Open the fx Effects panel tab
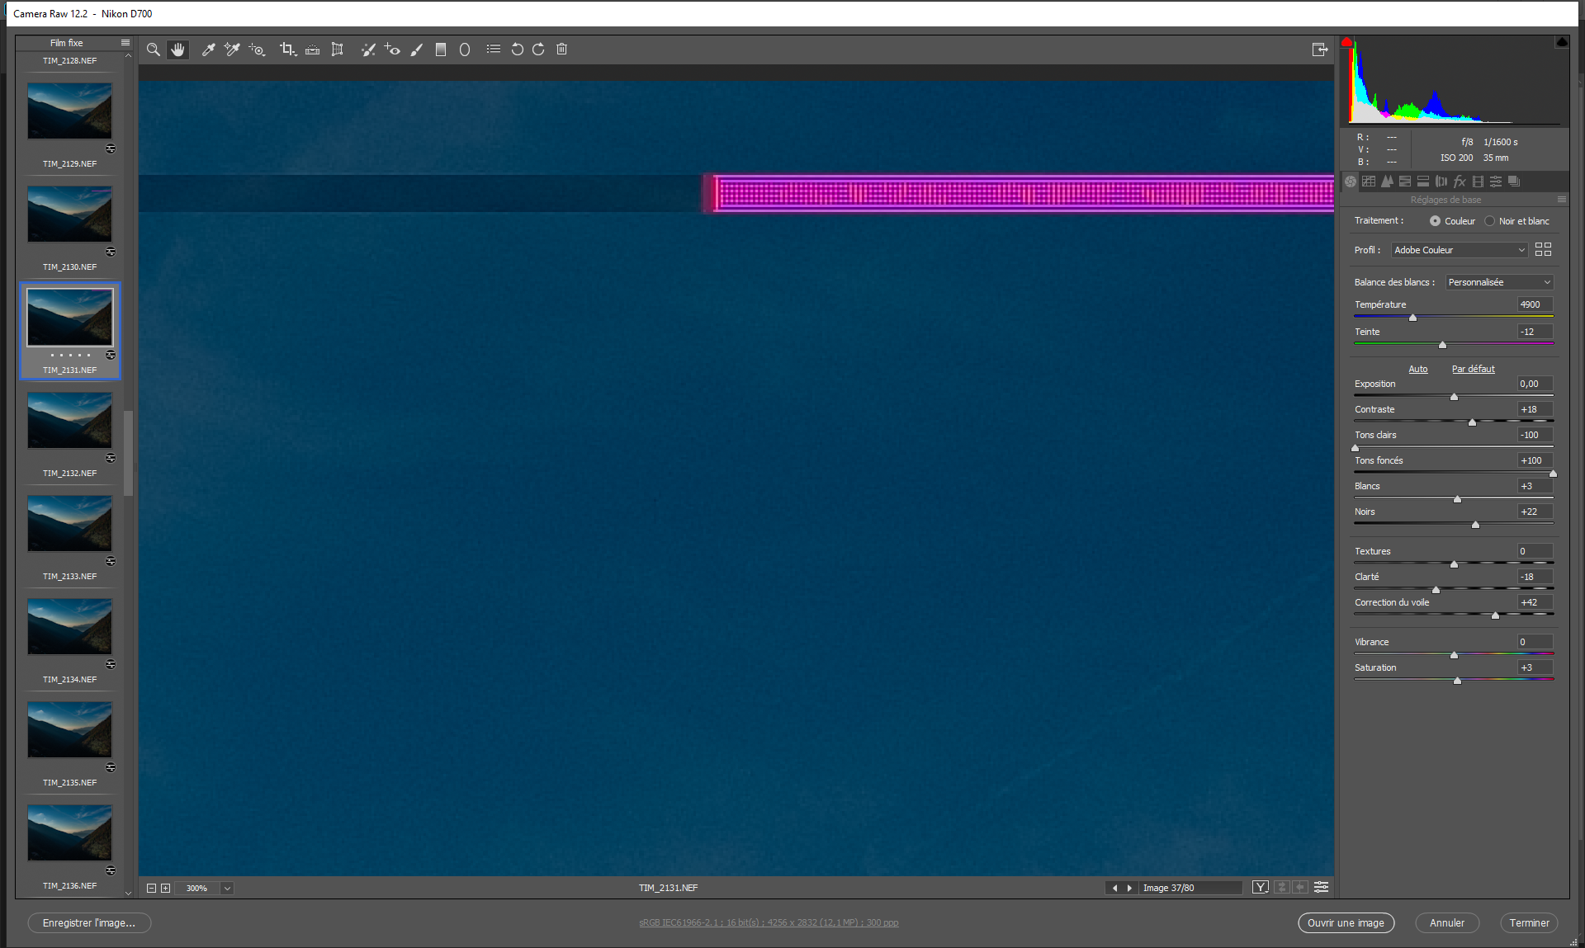This screenshot has width=1585, height=948. coord(1460,182)
